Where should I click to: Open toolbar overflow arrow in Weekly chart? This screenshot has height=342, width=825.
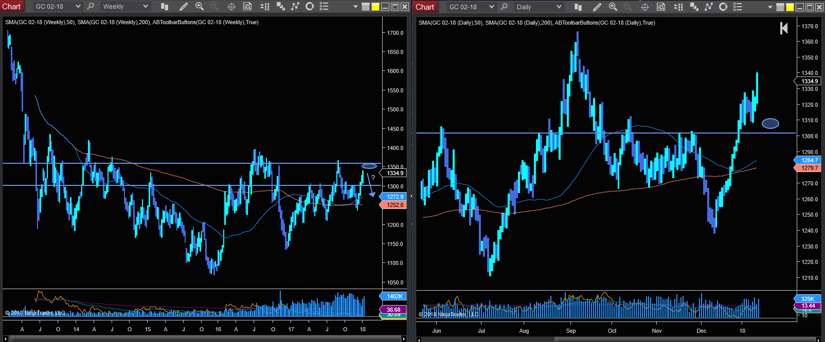coord(355,7)
